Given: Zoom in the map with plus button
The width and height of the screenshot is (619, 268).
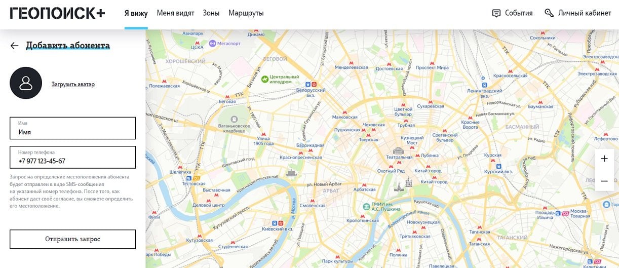Looking at the screenshot, I should pos(604,159).
